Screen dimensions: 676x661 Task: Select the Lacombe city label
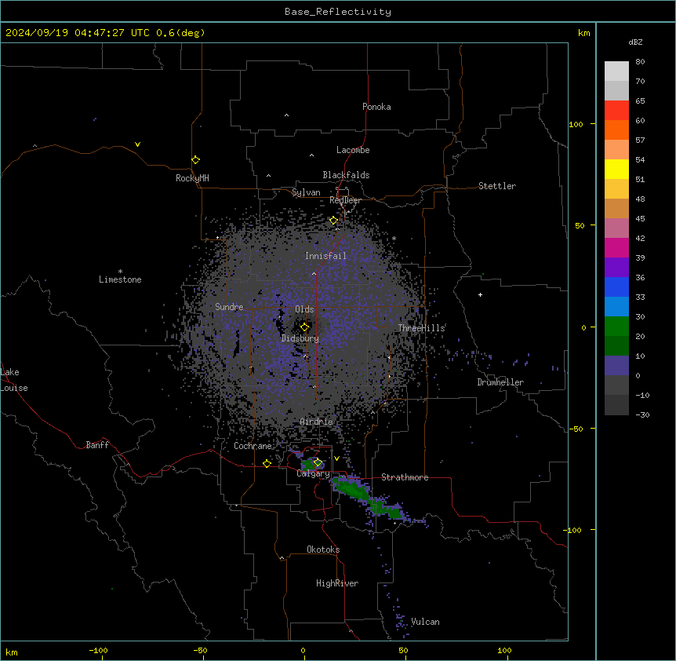[x=353, y=150]
